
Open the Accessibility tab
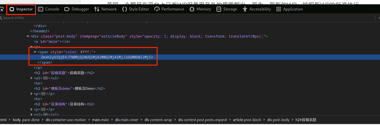coord(257,9)
